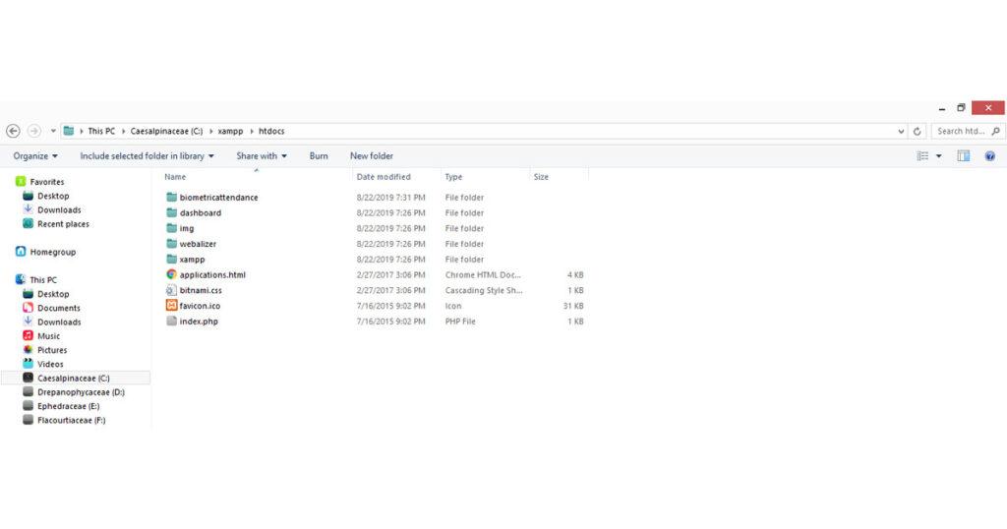Open Downloads under Favorites
This screenshot has width=1007, height=529.
pyautogui.click(x=59, y=210)
